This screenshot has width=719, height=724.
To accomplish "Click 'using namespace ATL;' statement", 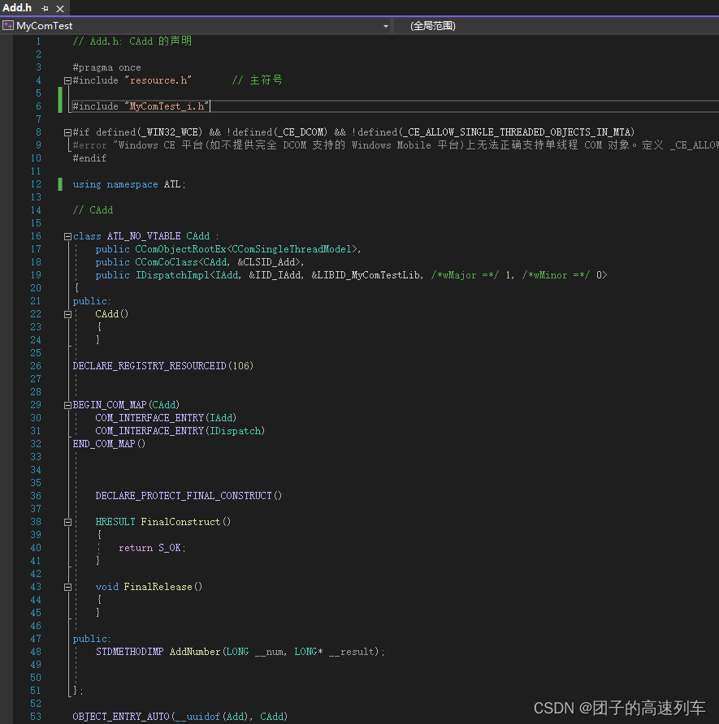I will (x=129, y=184).
